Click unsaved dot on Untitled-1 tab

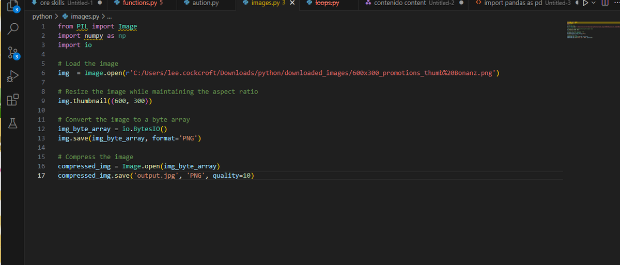coord(99,3)
